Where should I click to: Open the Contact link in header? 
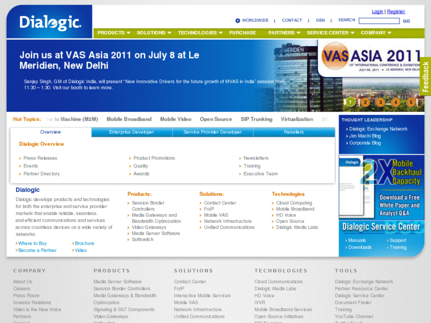(x=292, y=20)
